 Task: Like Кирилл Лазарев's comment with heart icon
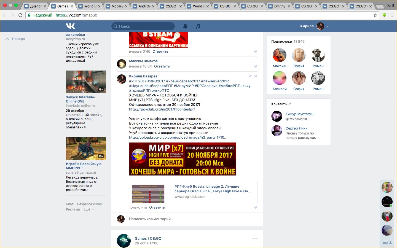point(256,208)
